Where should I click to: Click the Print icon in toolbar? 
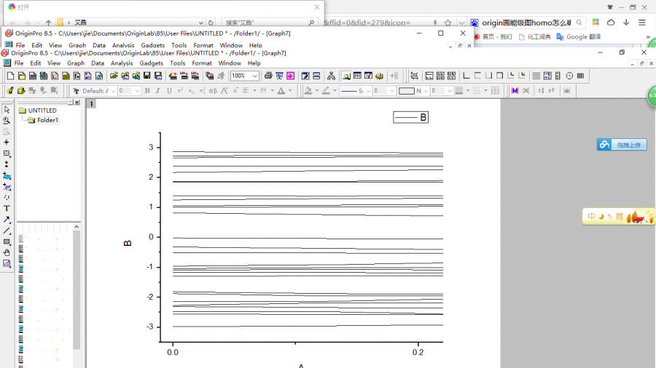tap(268, 76)
